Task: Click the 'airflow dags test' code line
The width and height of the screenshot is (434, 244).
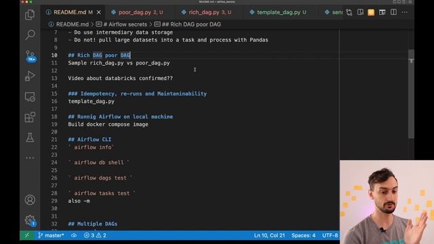Action: coord(100,178)
